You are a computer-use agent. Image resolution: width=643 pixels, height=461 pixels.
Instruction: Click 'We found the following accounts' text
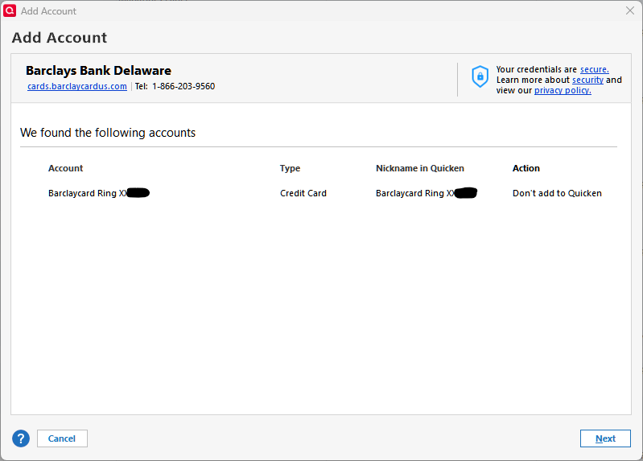tap(108, 133)
